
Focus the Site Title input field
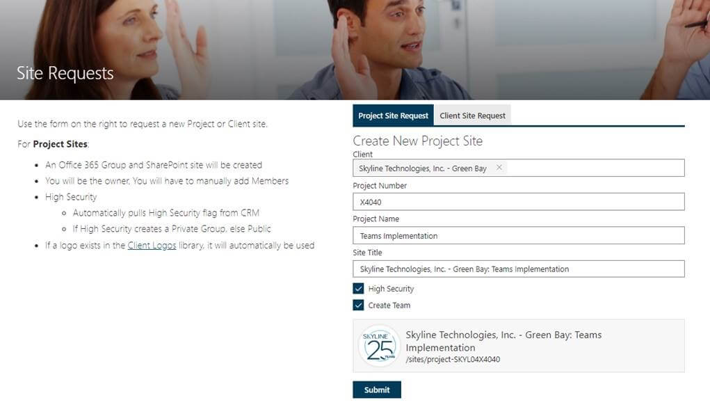point(519,269)
